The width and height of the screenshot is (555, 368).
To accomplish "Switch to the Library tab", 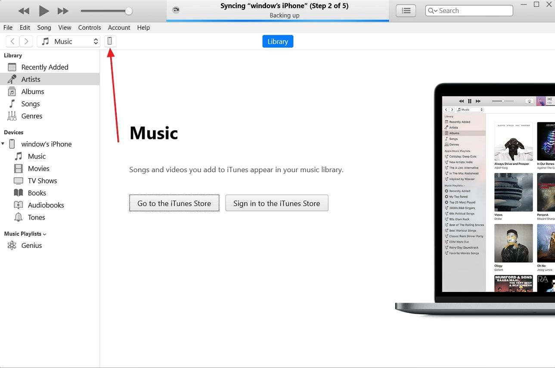I will pyautogui.click(x=278, y=41).
